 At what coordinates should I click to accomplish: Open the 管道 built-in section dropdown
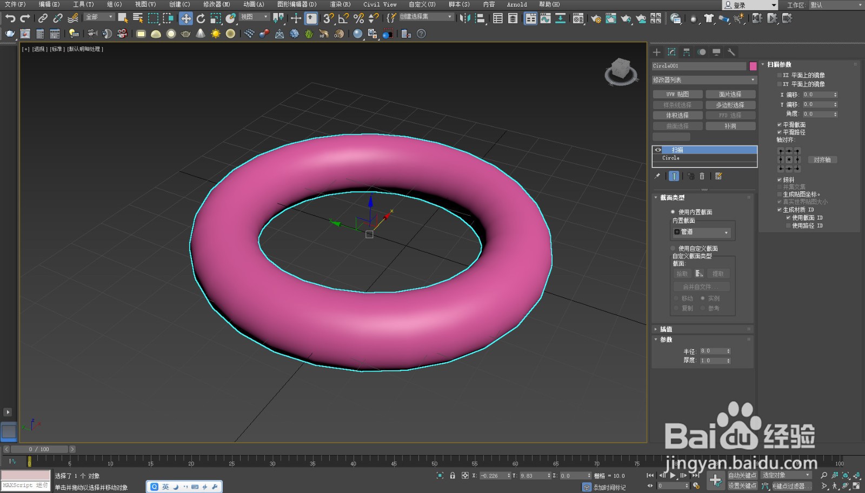coord(702,232)
